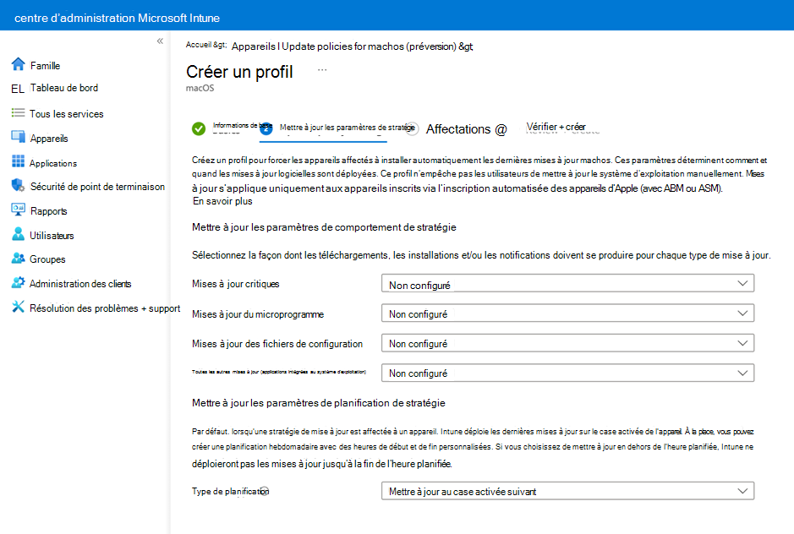Click the Créer un profil heading

click(x=239, y=72)
